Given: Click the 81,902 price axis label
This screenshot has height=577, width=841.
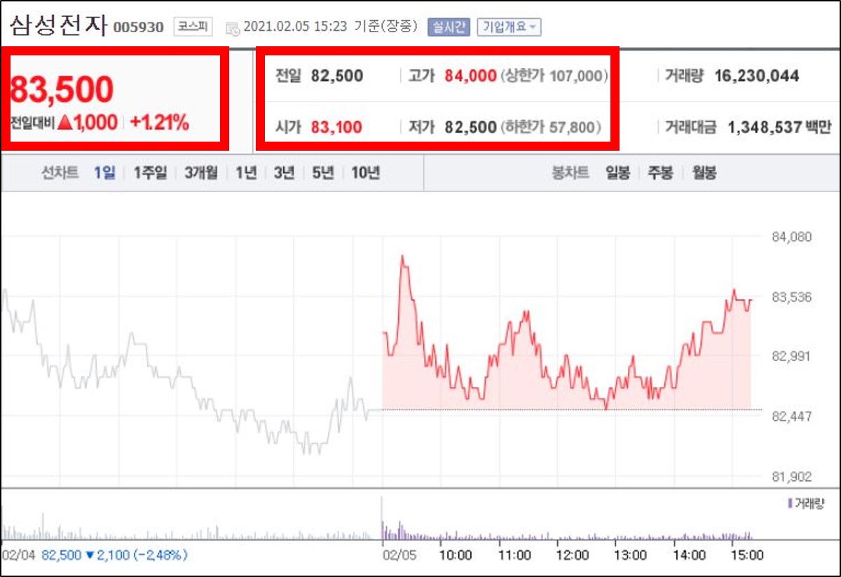Looking at the screenshot, I should pyautogui.click(x=791, y=477).
